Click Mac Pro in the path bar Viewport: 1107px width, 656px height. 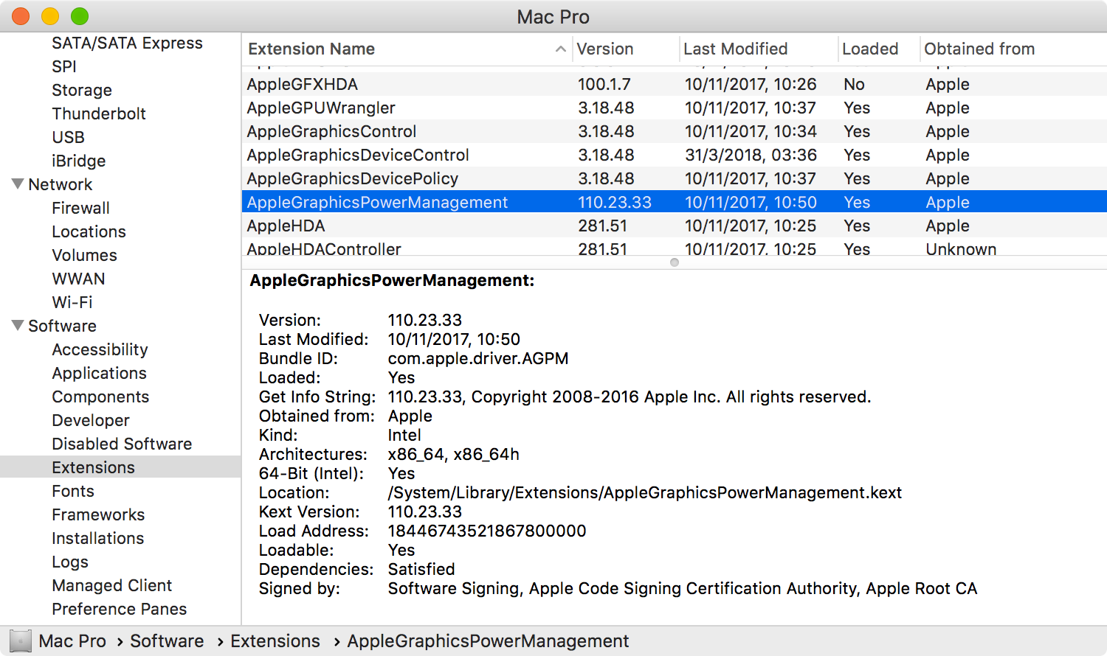point(72,641)
